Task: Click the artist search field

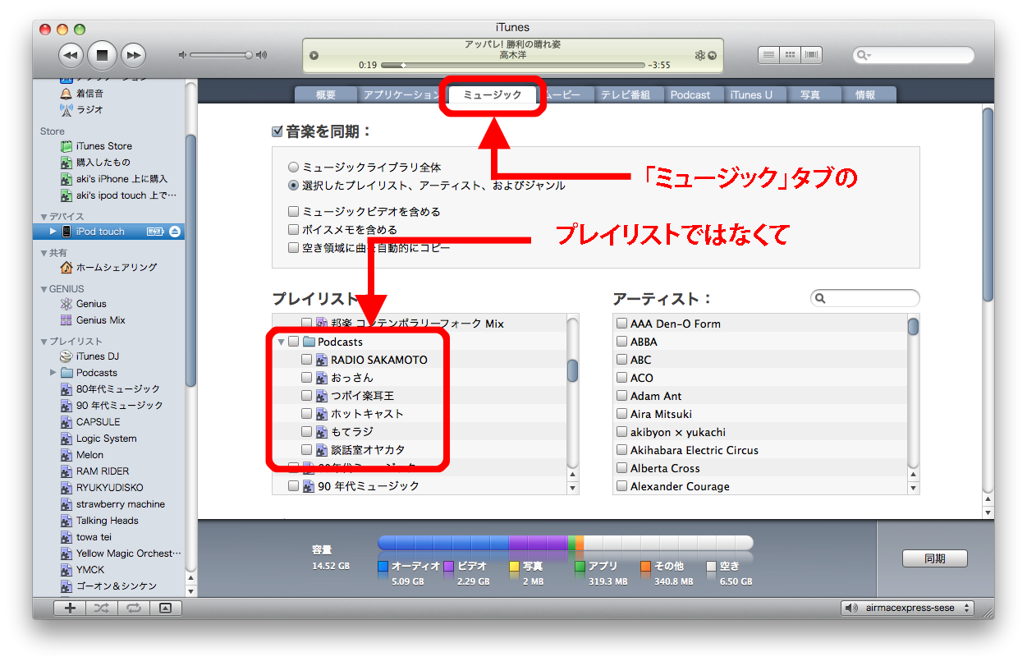Action: pos(865,298)
